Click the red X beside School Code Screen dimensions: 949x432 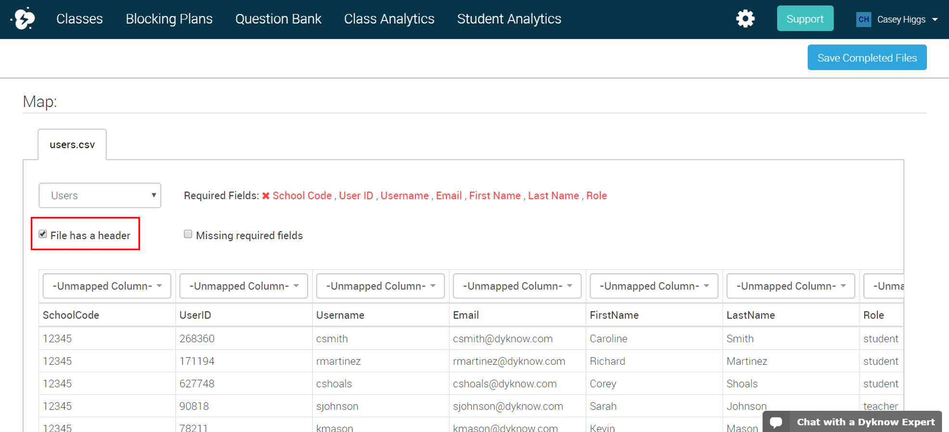(x=266, y=195)
